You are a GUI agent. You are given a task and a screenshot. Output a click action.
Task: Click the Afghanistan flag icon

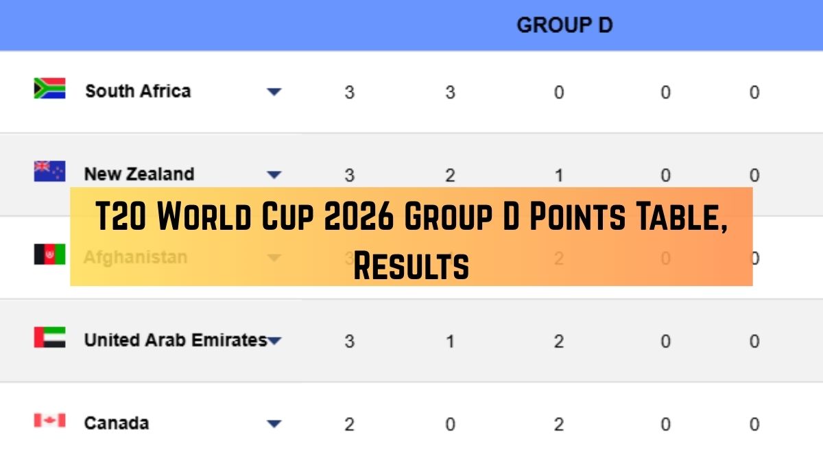tap(49, 254)
